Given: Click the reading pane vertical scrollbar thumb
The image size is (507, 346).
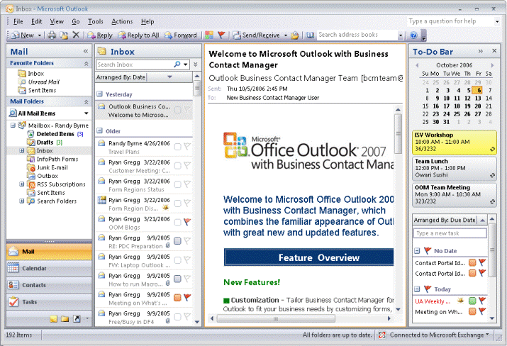Looking at the screenshot, I should 398,133.
